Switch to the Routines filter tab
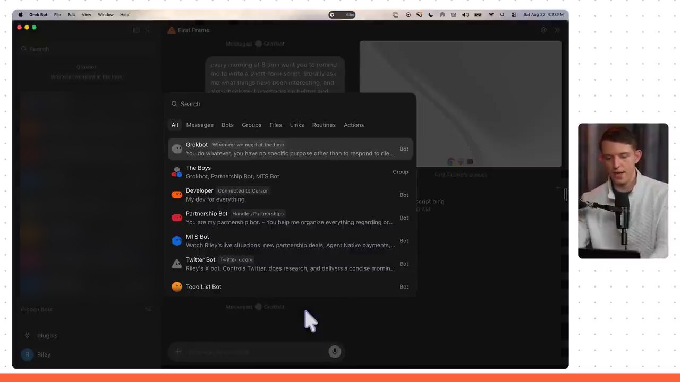680x382 pixels. [324, 125]
